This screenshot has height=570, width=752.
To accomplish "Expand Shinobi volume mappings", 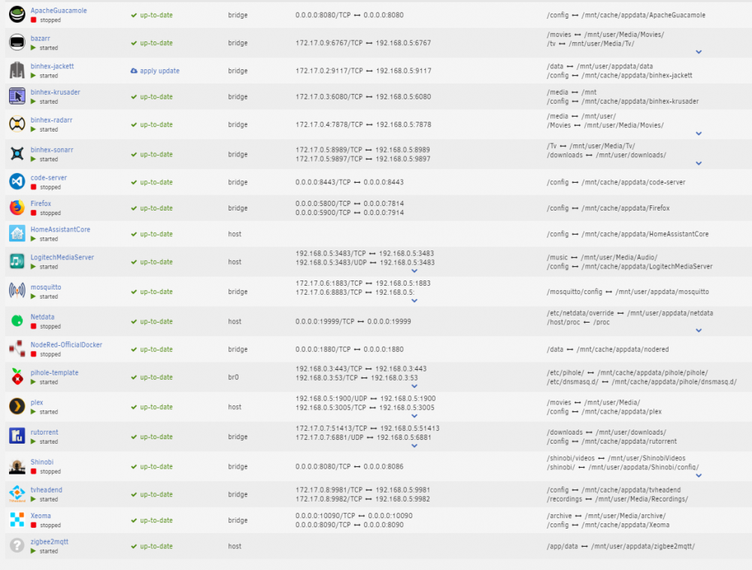I will coord(699,475).
